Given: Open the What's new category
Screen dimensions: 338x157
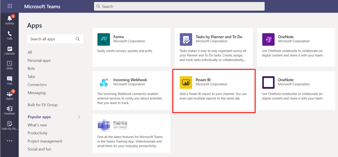Looking at the screenshot, I should click(37, 125).
